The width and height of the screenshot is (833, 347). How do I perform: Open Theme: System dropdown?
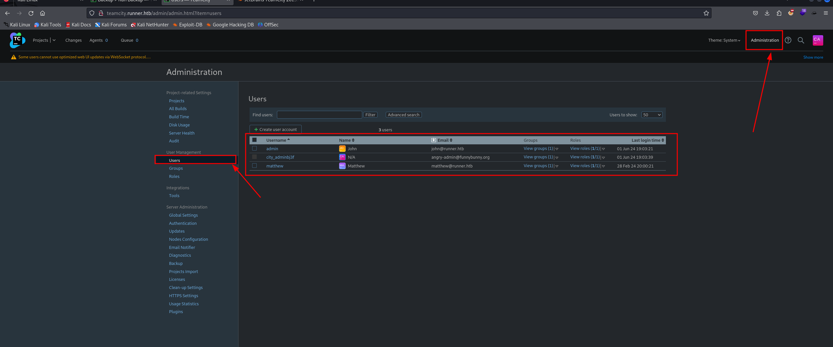coord(724,40)
